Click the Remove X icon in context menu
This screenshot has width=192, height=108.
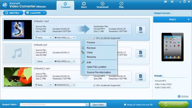tap(83, 48)
